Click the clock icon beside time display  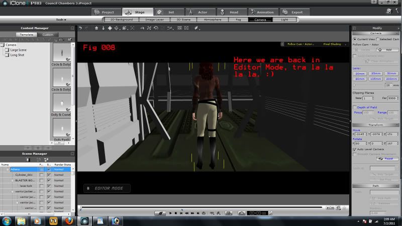(x=270, y=213)
